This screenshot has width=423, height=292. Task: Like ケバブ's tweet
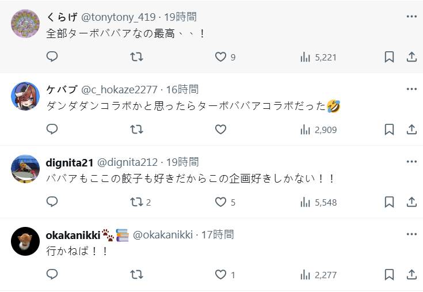220,130
